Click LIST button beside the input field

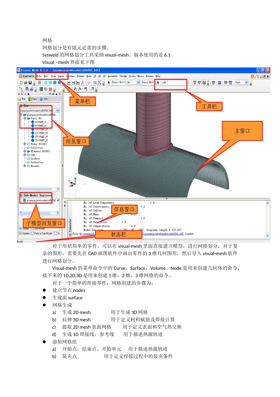click(x=164, y=83)
